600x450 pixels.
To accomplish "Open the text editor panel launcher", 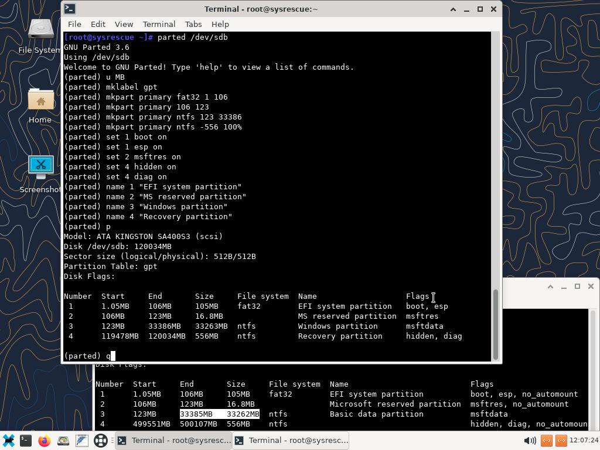I will click(81, 440).
